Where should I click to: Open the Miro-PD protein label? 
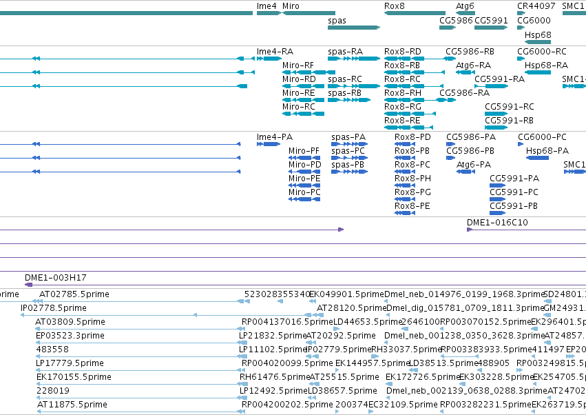pyautogui.click(x=305, y=165)
